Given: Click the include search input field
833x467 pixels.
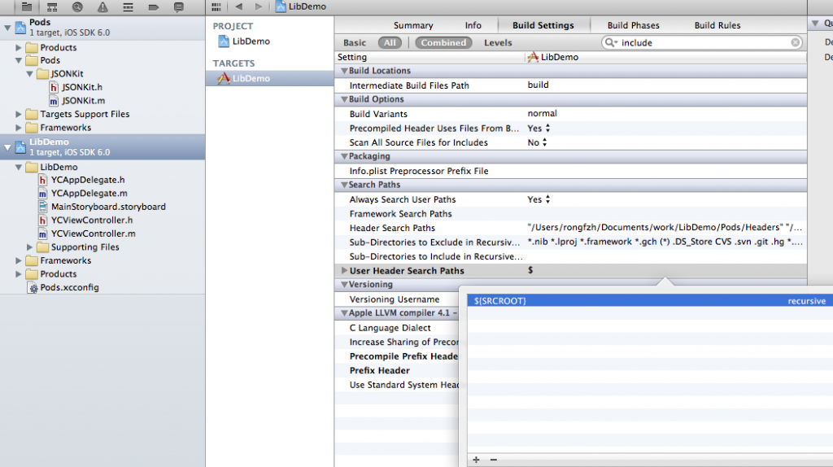Looking at the screenshot, I should pos(702,42).
